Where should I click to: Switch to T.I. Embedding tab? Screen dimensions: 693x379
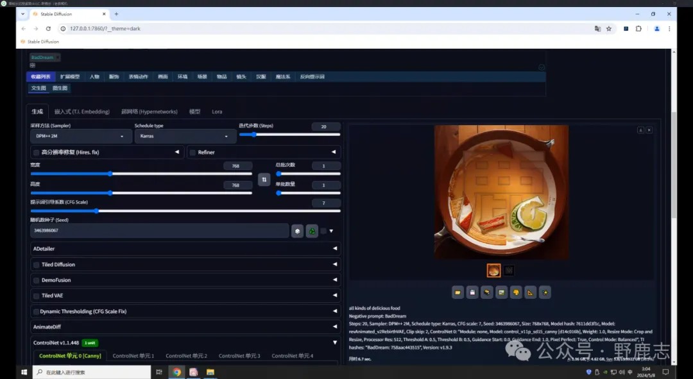[x=81, y=112]
